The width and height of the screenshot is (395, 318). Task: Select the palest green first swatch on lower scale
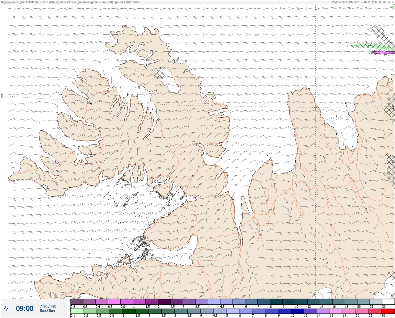pyautogui.click(x=77, y=311)
